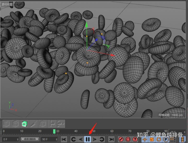Pause the animation playback

88,139
